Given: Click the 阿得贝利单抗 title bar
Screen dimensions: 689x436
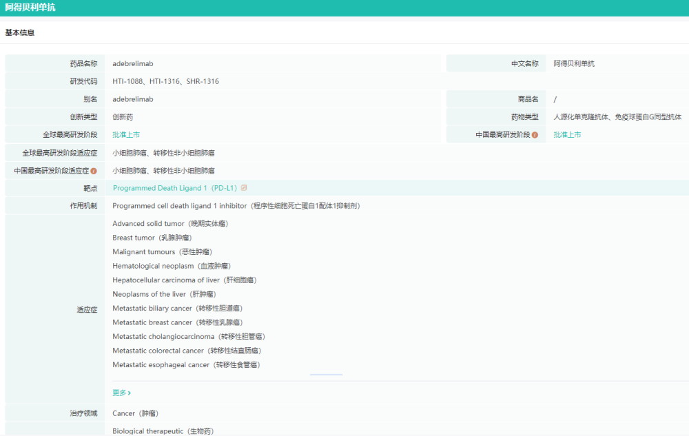Looking at the screenshot, I should [x=30, y=8].
